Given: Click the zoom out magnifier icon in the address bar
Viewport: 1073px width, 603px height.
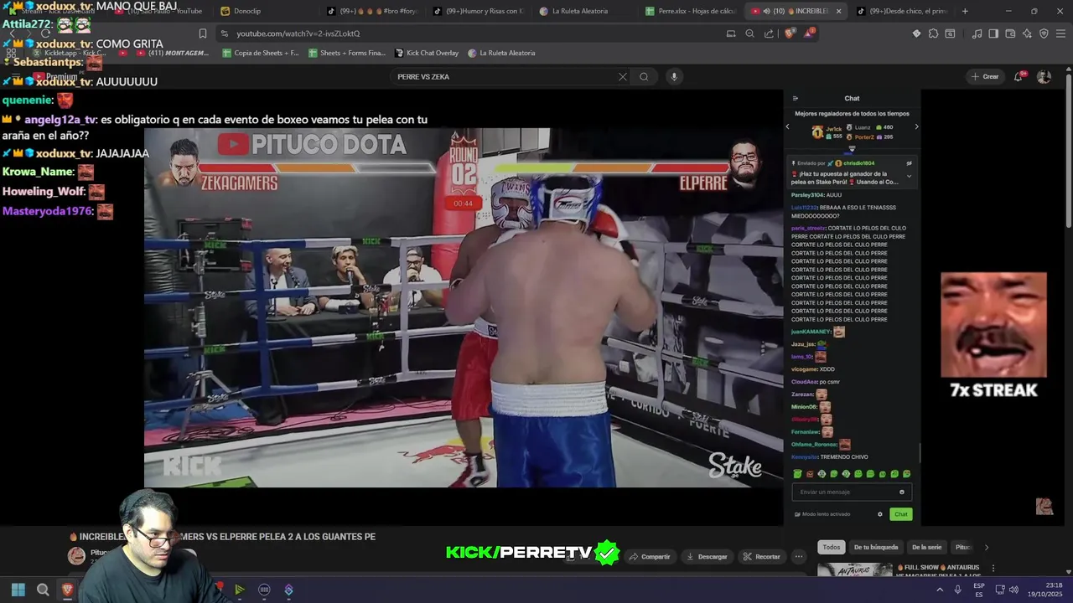Looking at the screenshot, I should (x=749, y=33).
